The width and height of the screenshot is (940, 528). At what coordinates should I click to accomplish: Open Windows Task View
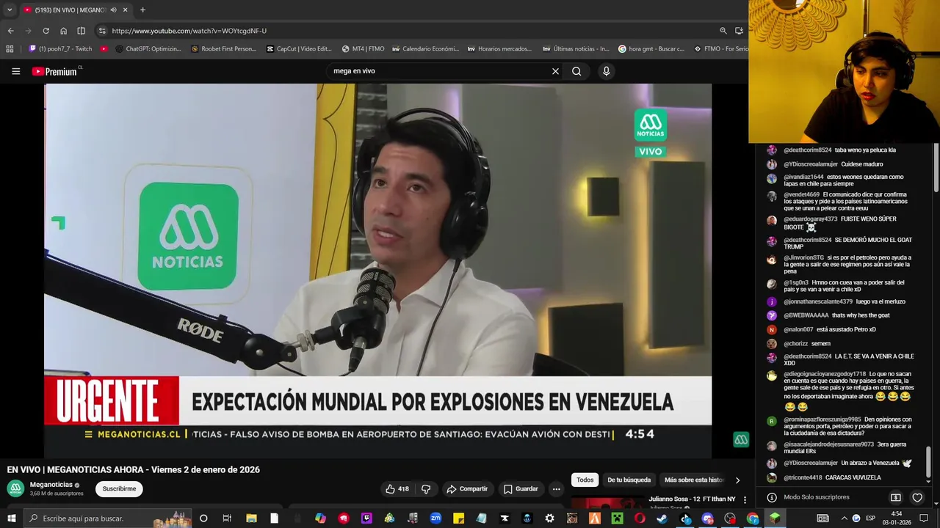(227, 518)
